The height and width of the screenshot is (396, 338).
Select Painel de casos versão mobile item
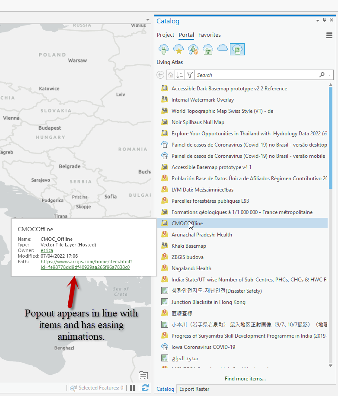(x=242, y=156)
